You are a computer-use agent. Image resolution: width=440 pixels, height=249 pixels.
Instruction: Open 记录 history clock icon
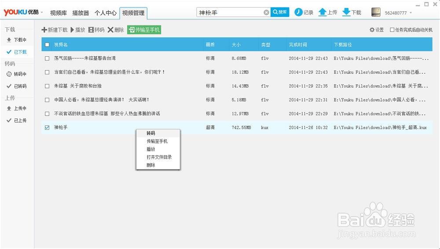coord(298,12)
